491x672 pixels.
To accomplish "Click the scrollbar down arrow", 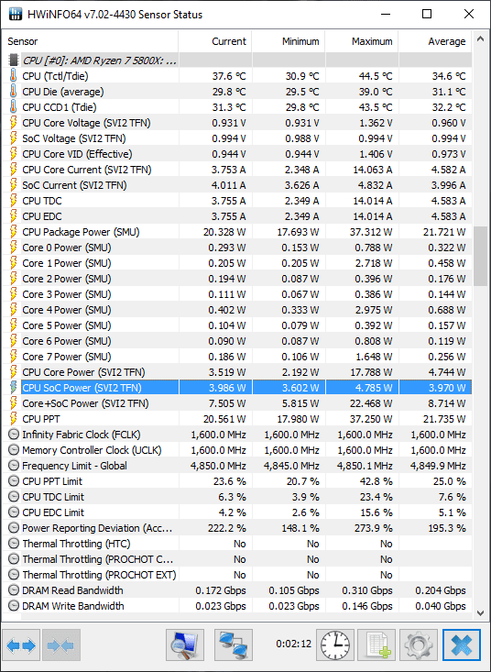I will (x=481, y=613).
